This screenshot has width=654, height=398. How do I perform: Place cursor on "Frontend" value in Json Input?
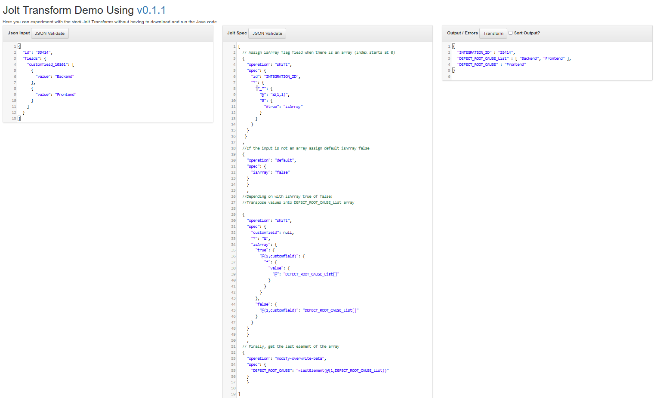pyautogui.click(x=66, y=95)
